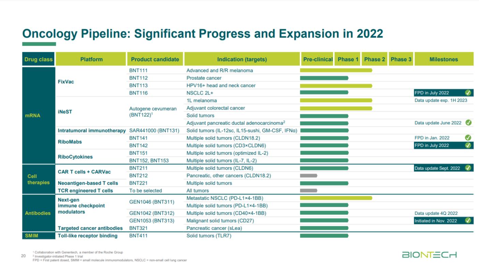
Task: Click Adjuvant pancreatic ductal adenocarcinoma indication
Action: pos(236,123)
